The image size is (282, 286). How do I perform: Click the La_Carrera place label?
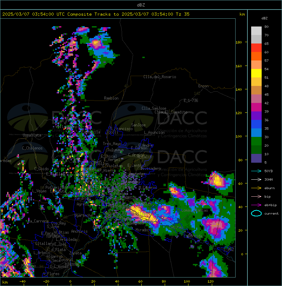point(38,221)
